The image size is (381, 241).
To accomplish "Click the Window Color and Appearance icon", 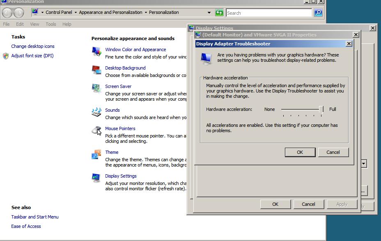I will [96, 52].
